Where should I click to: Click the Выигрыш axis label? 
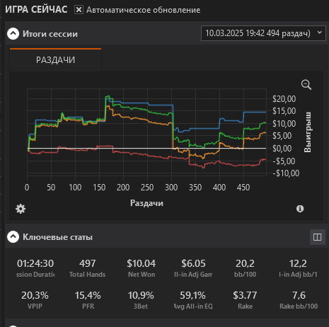tap(308, 132)
